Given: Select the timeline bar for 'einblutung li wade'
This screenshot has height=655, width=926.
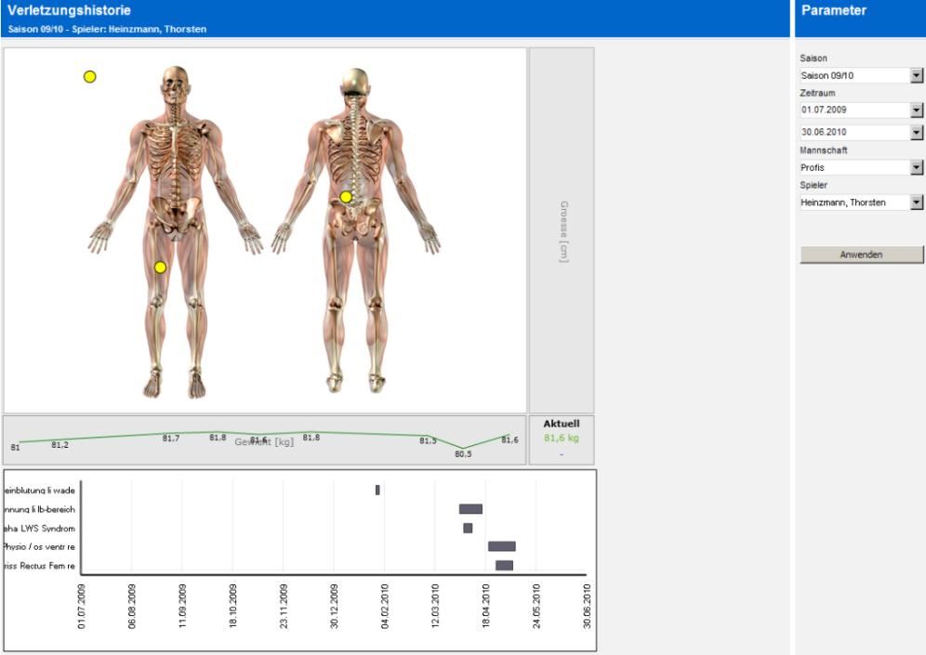Looking at the screenshot, I should pyautogui.click(x=377, y=490).
